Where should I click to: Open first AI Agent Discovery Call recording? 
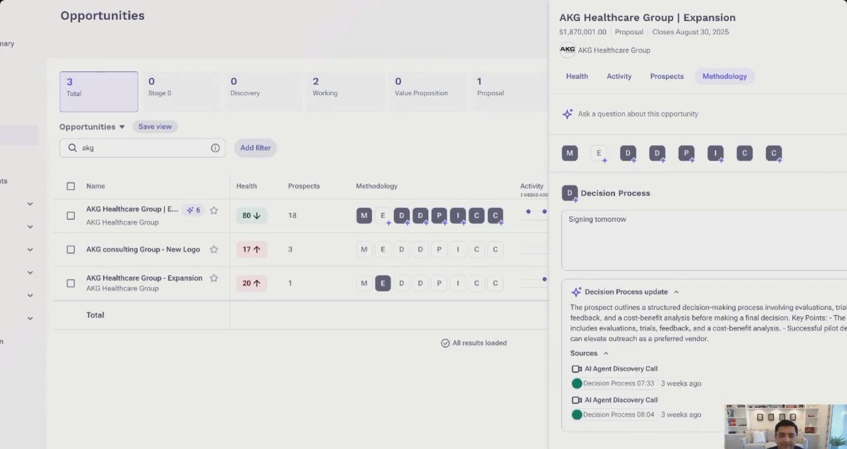tap(621, 369)
